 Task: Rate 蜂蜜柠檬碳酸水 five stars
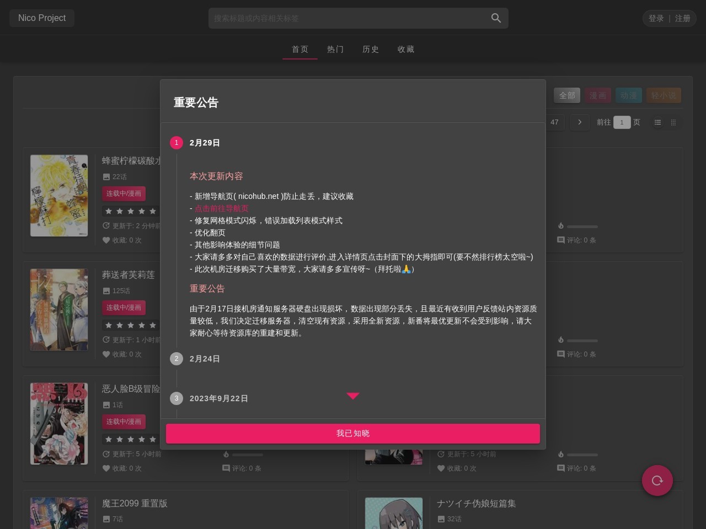153,211
